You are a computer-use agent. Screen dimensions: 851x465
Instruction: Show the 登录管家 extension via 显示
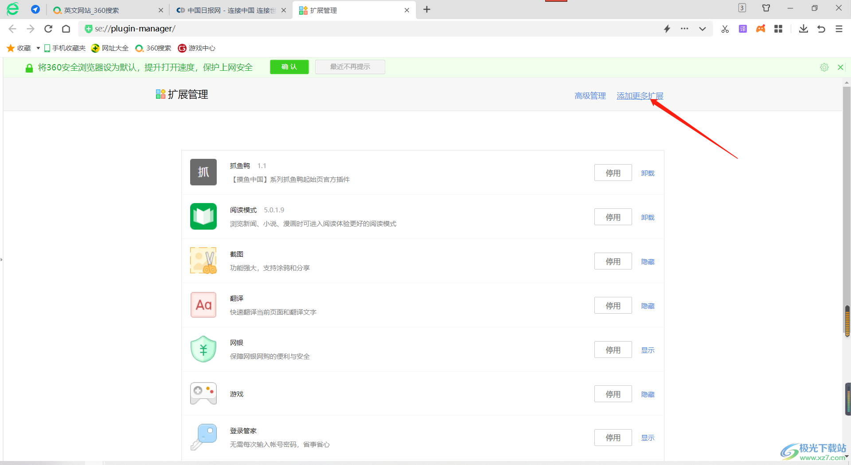click(x=648, y=438)
